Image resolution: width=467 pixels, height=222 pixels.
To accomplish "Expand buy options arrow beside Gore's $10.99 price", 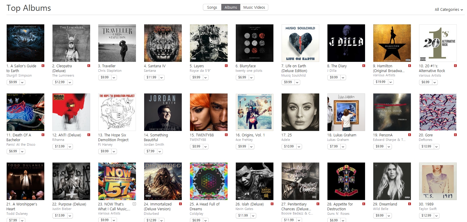I will click(437, 147).
